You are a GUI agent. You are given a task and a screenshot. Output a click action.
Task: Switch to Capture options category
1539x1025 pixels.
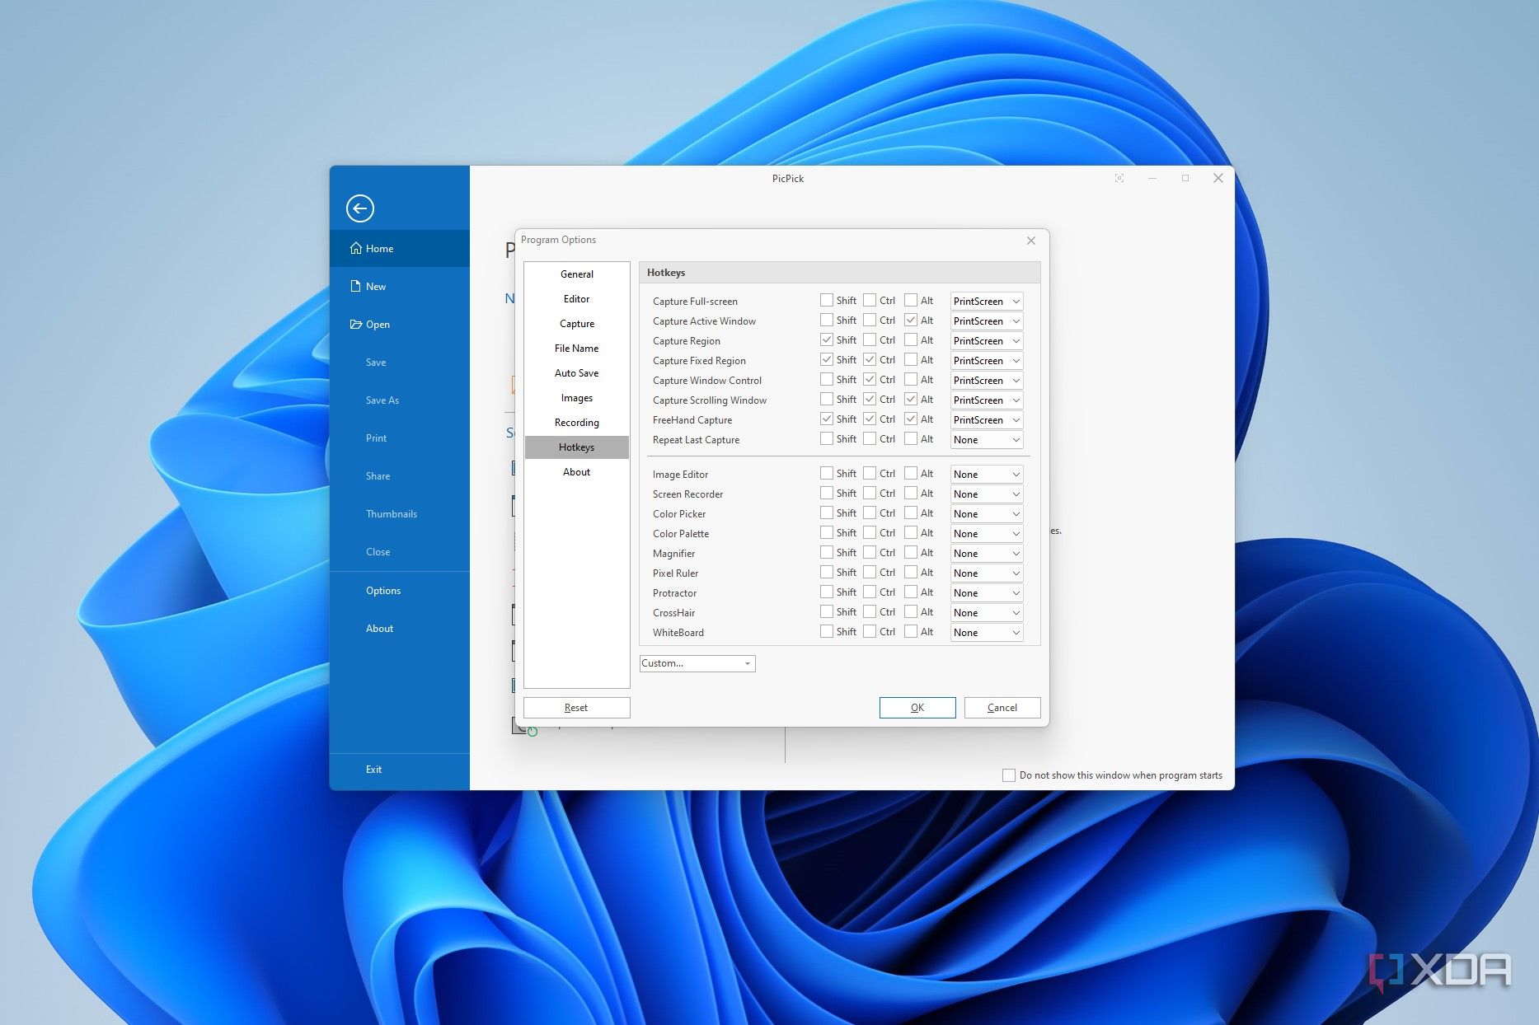point(577,324)
